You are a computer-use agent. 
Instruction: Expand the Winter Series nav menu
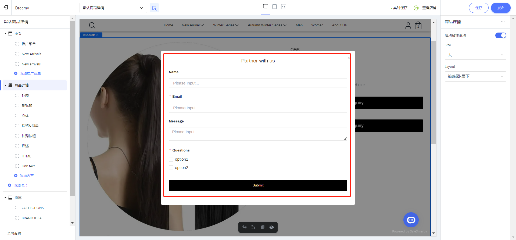coord(226,25)
